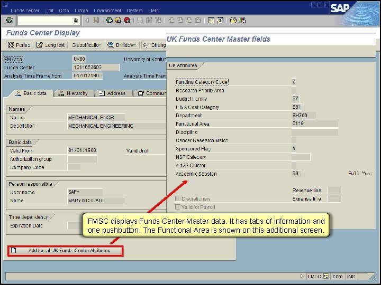This screenshot has width=381, height=285.
Task: Click the Generate Shortcut icon
Action: tap(220, 20)
